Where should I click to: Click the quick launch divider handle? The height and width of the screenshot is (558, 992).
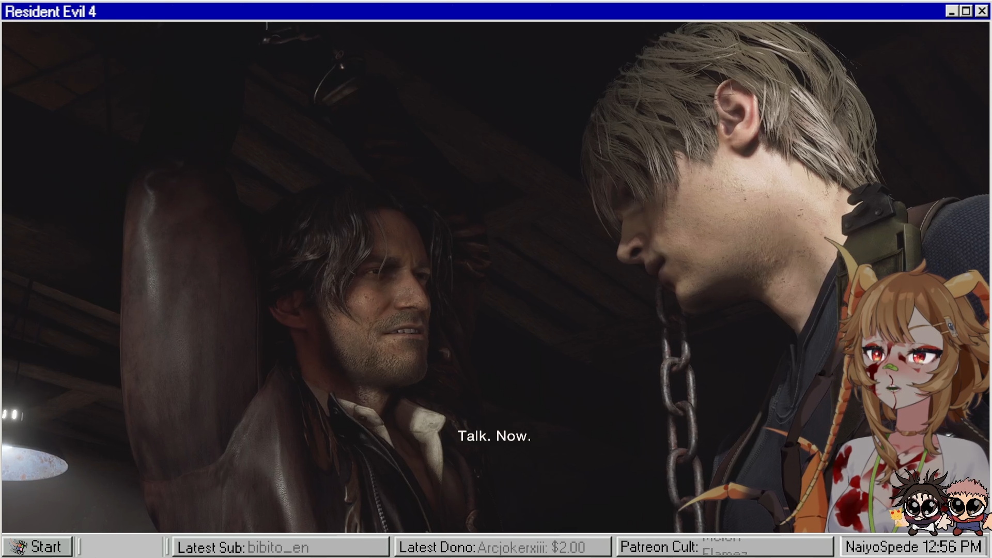[80, 547]
